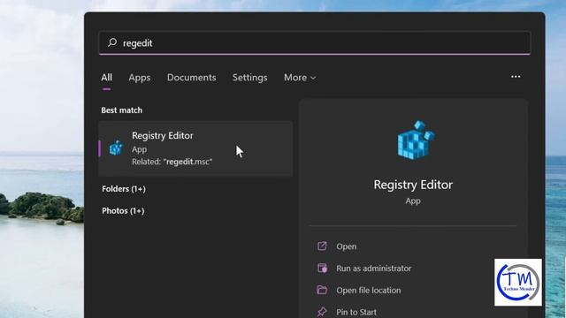Choose Pin to Start
Screen dimensions: 566x318
pyautogui.click(x=356, y=312)
